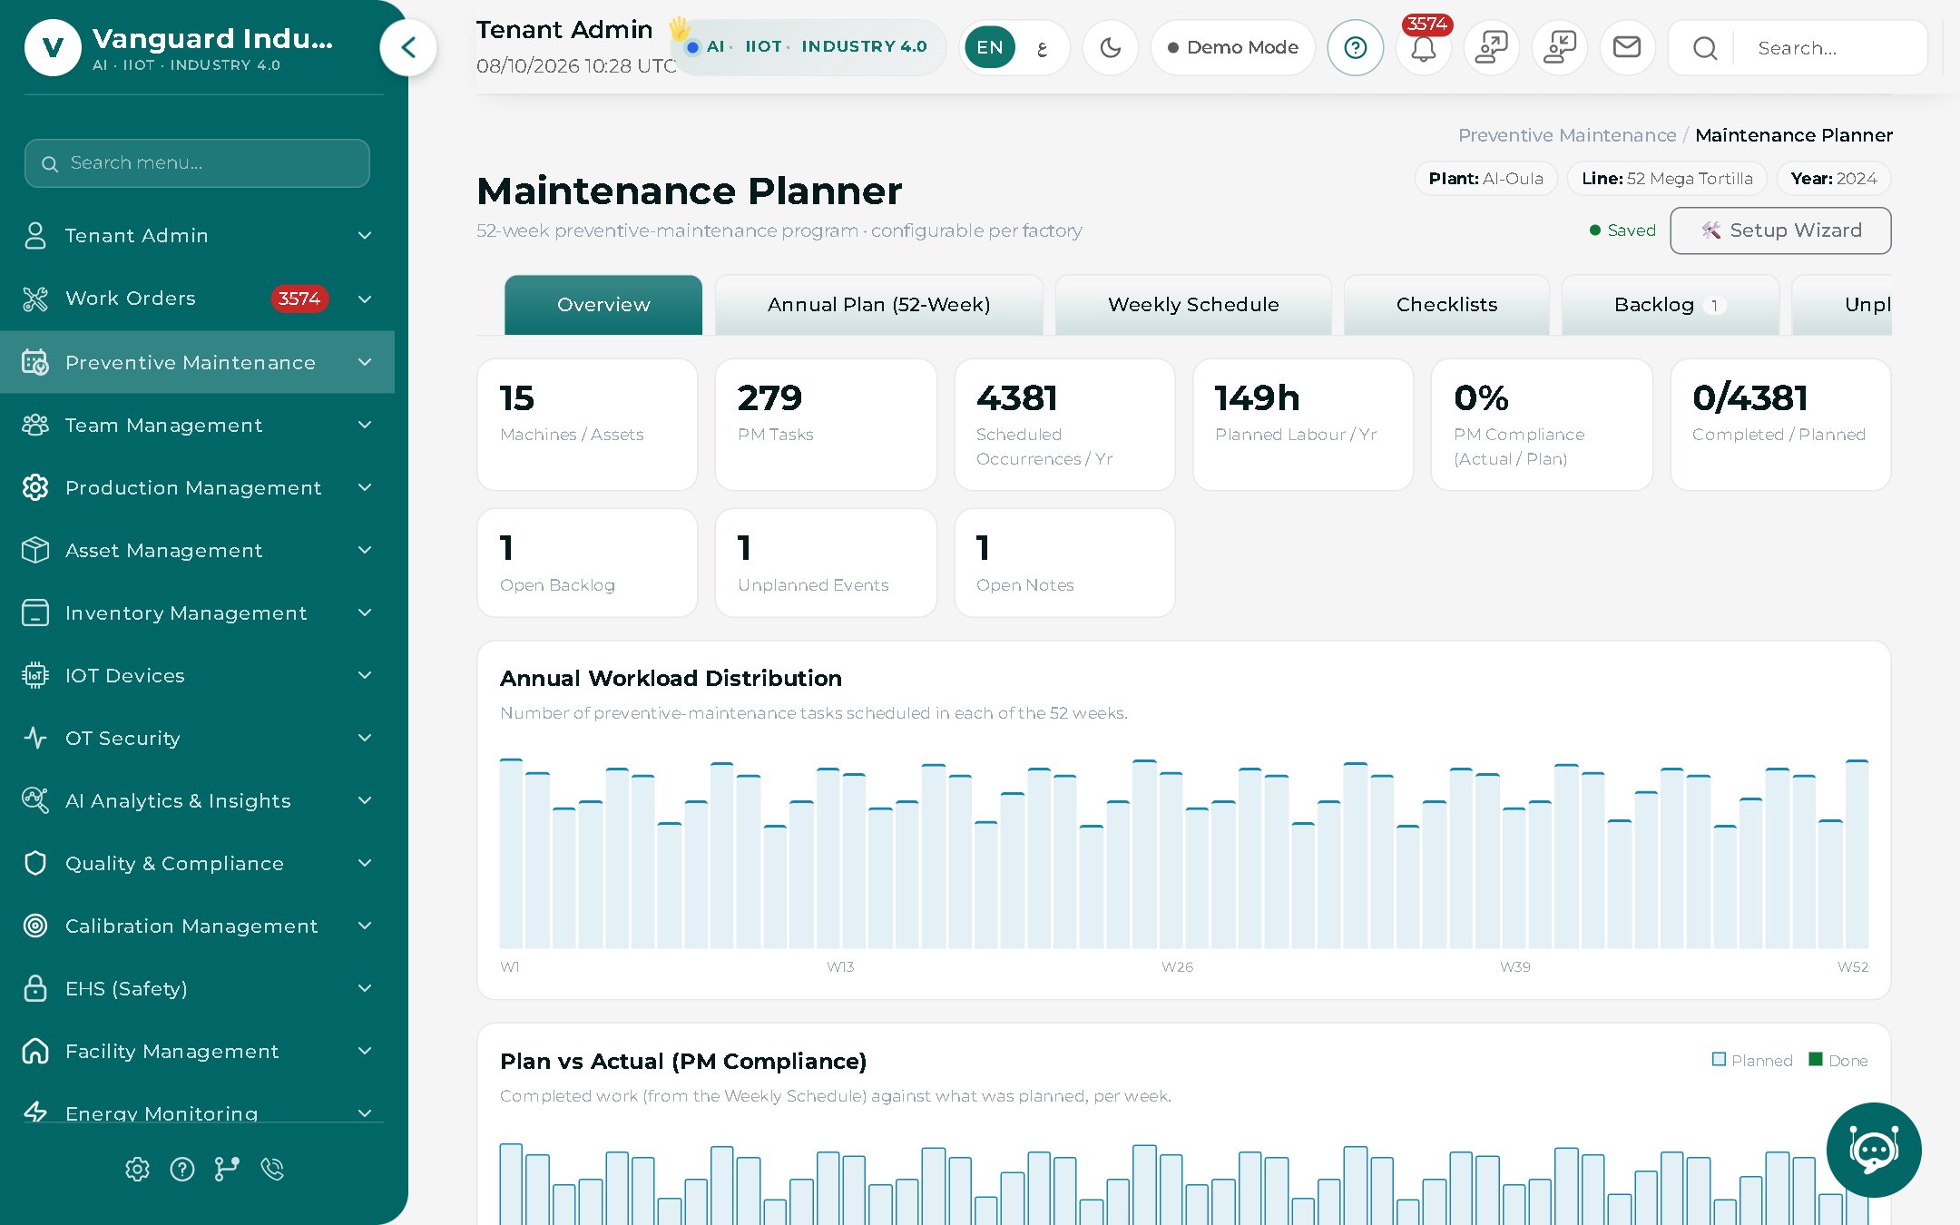Click the Team Management people icon
The width and height of the screenshot is (1960, 1225).
pos(35,425)
